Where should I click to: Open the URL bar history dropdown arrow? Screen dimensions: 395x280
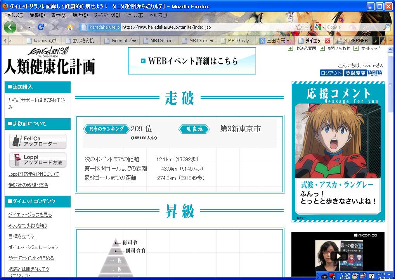coord(307,27)
